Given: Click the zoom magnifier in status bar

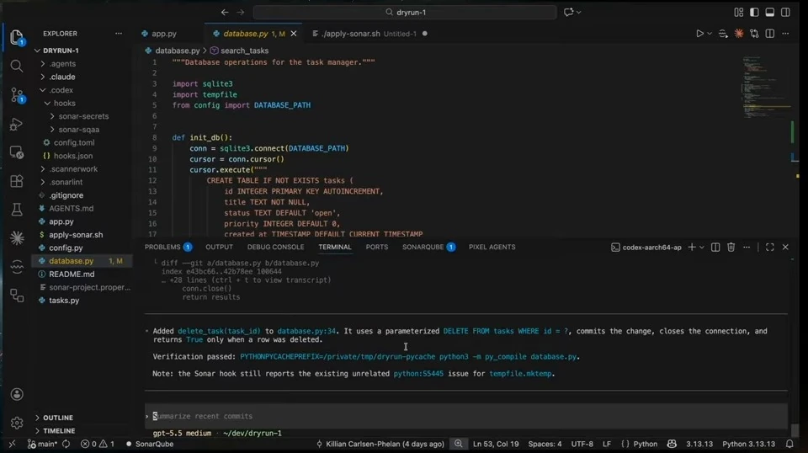Looking at the screenshot, I should 458,444.
